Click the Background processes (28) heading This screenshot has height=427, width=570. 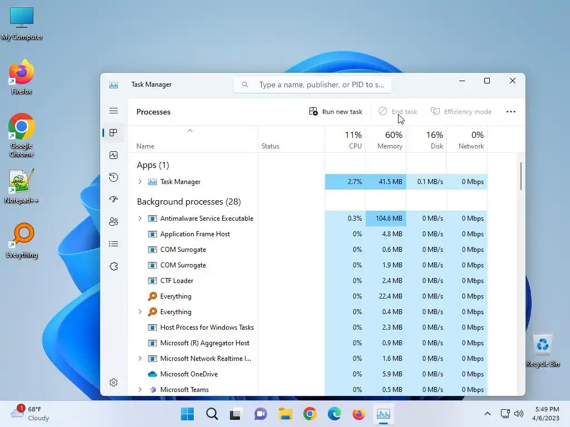(189, 201)
